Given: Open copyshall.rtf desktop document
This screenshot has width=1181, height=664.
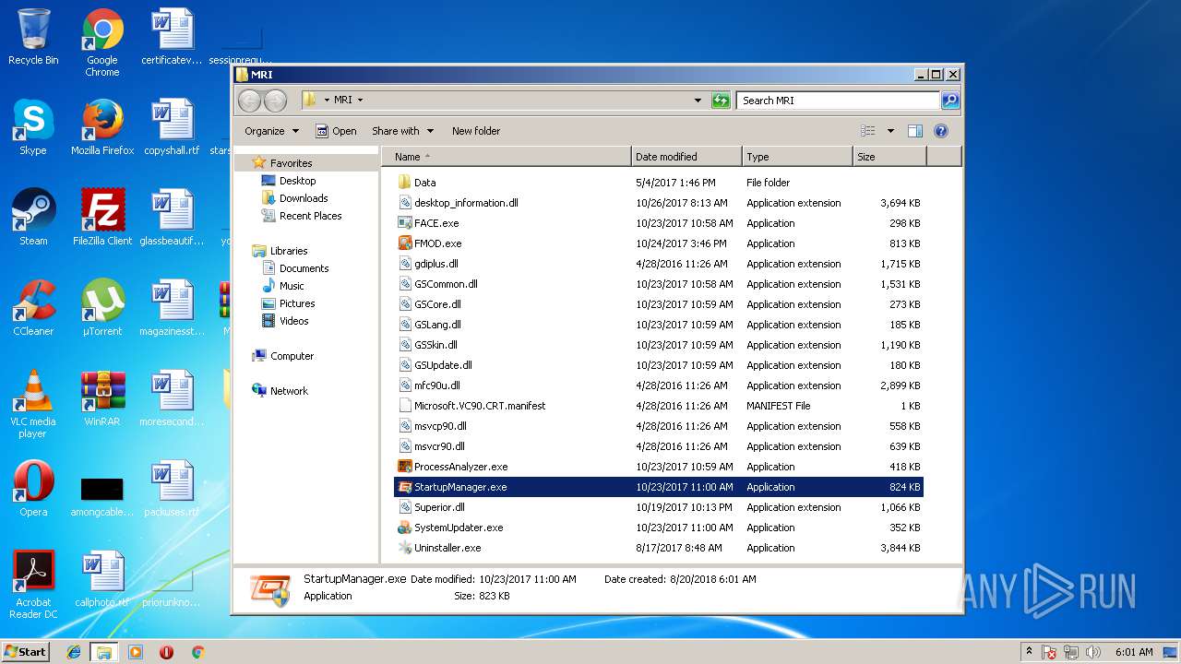Looking at the screenshot, I should pos(172,128).
